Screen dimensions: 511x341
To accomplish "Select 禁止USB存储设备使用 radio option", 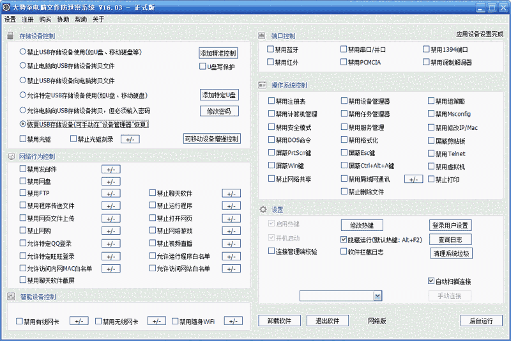I will 23,52.
